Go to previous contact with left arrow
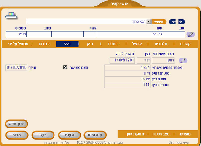 [172, 22]
